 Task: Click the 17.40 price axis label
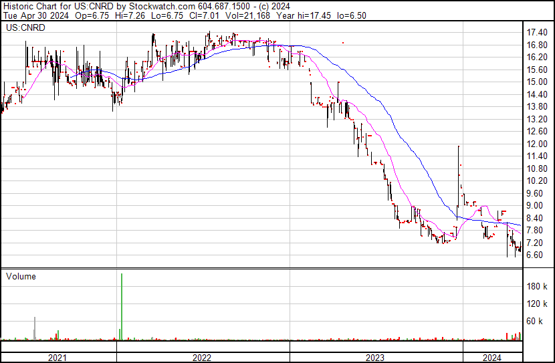tap(538, 33)
